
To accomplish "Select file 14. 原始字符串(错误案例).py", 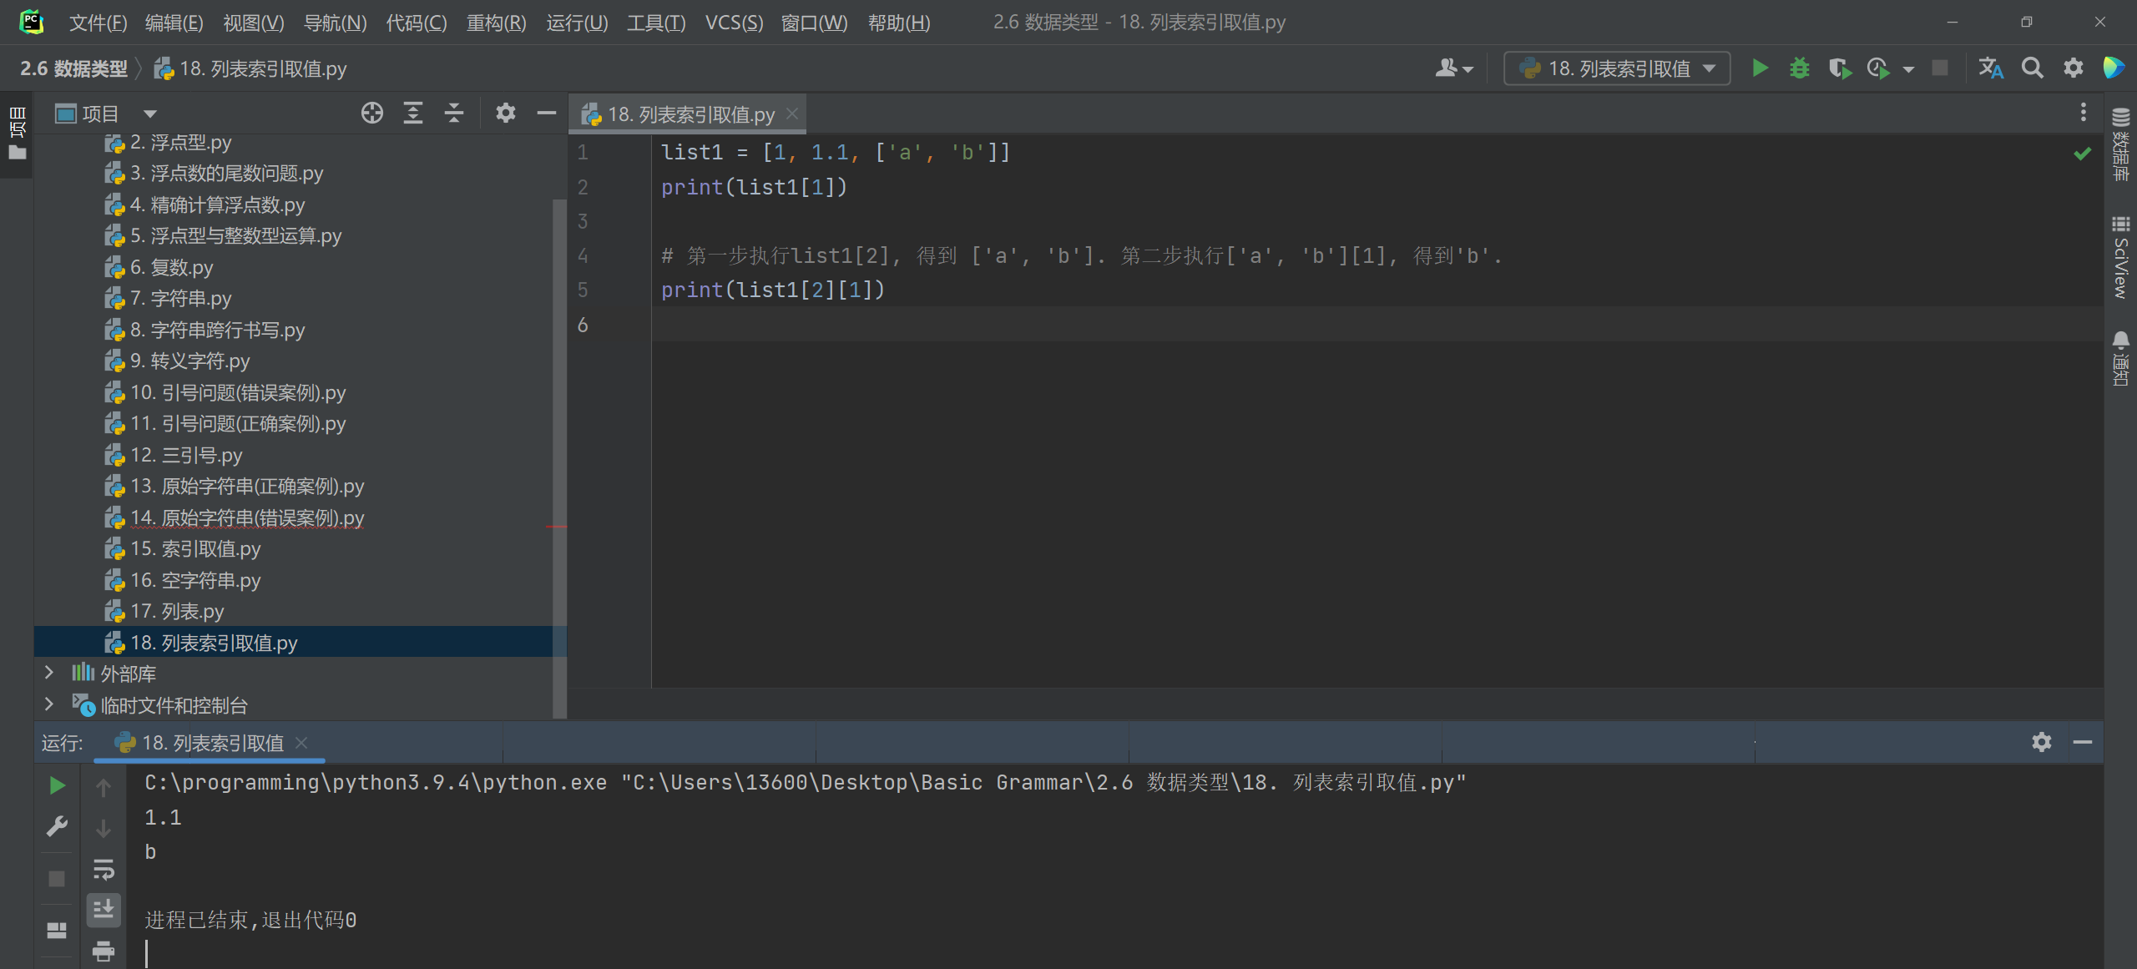I will (x=247, y=518).
